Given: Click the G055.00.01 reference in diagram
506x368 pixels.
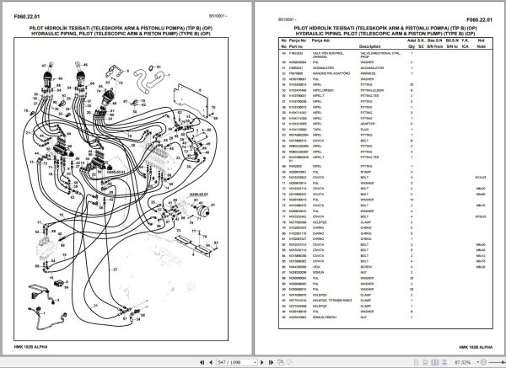Looking at the screenshot, I should tap(116, 172).
